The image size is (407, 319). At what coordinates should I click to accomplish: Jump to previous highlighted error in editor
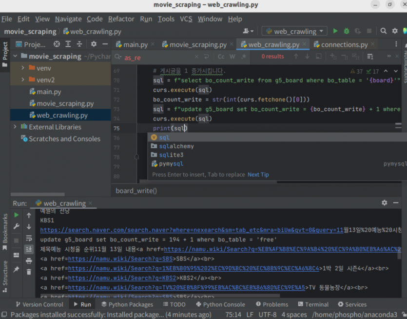click(386, 71)
